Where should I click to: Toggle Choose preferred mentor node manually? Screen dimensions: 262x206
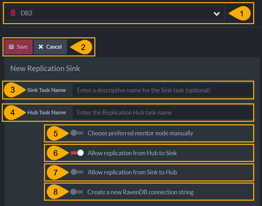(77, 133)
